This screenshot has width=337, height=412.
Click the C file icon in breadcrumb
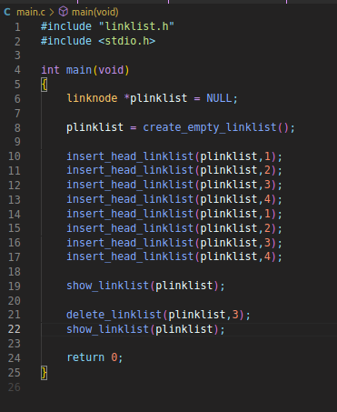[7, 12]
